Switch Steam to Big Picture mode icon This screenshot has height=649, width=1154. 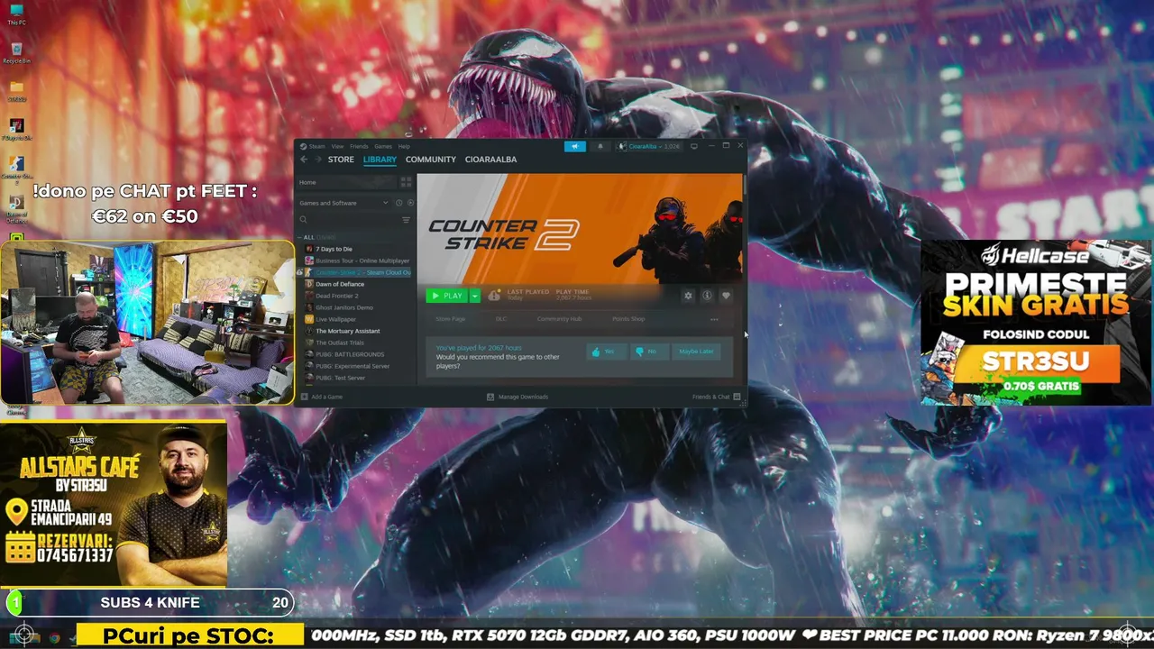[693, 146]
